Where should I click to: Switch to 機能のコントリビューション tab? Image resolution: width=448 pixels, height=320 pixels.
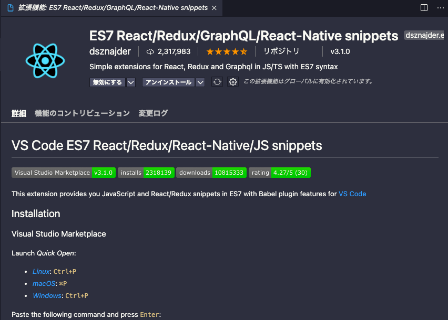[x=82, y=113]
